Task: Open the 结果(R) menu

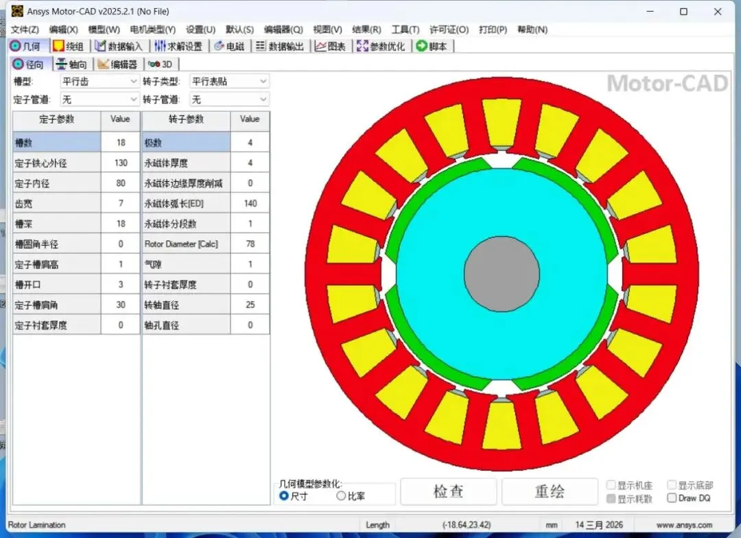Action: (x=366, y=30)
